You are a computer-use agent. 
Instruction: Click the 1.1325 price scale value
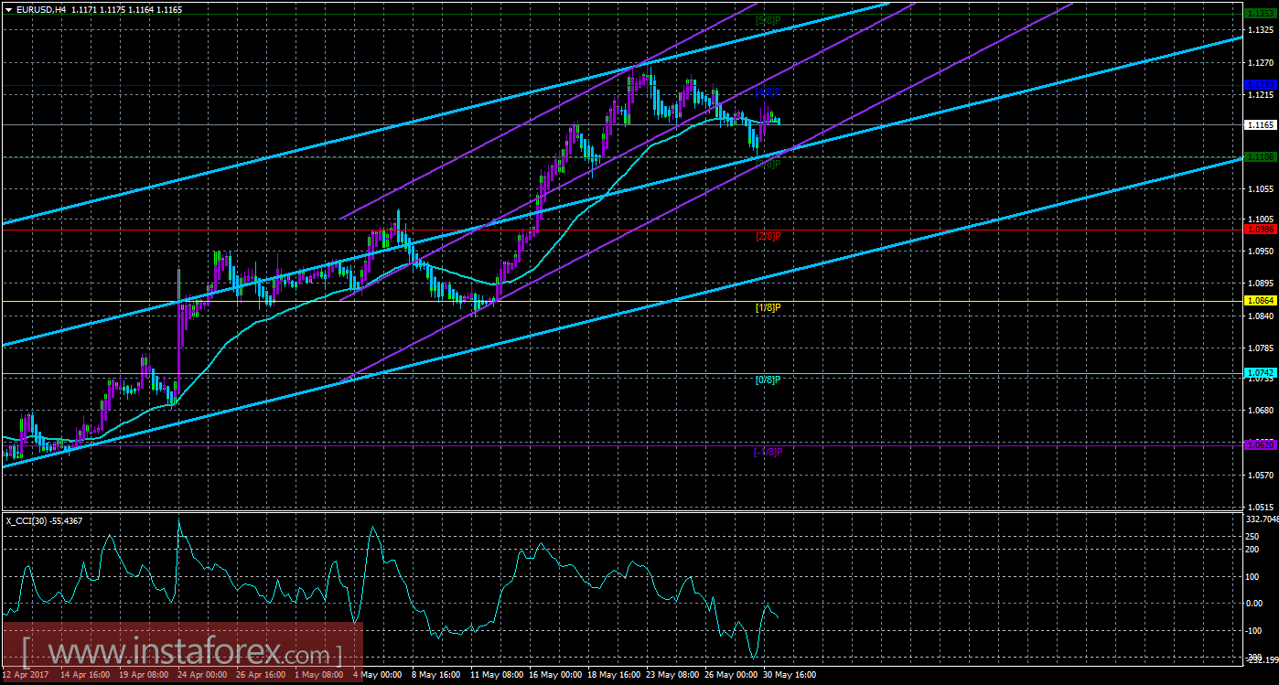(1260, 30)
